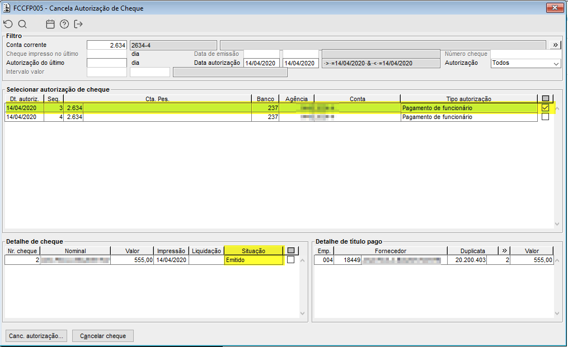
Task: Click the Nr. cheque column header
Action: click(x=22, y=251)
